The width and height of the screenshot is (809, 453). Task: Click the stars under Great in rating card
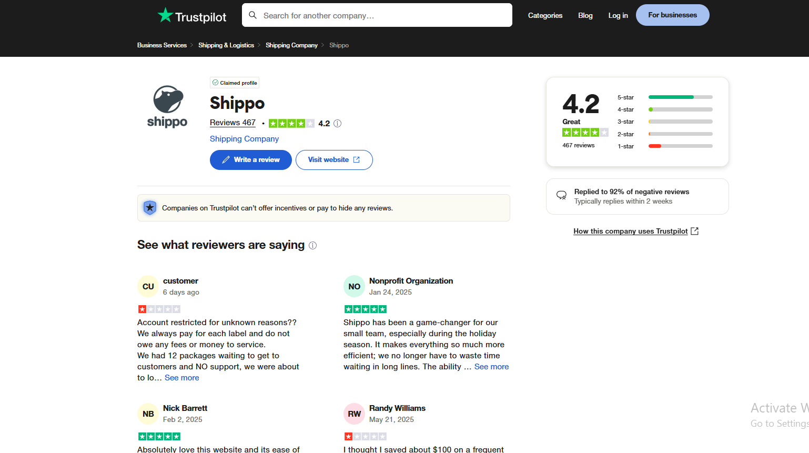[585, 133]
